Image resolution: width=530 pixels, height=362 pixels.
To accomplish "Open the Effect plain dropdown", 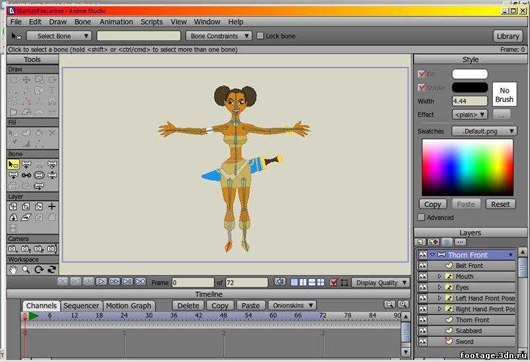I will 470,114.
